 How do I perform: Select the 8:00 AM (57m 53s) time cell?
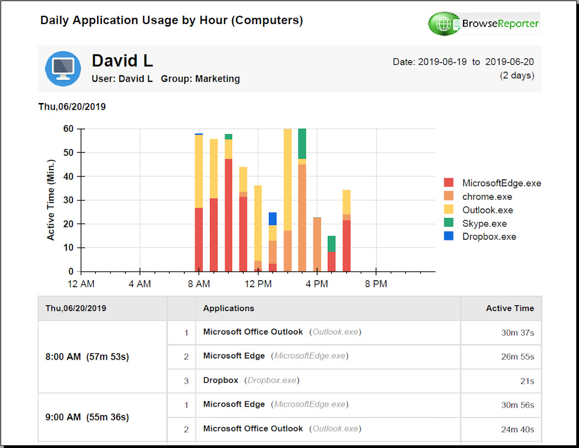(87, 357)
